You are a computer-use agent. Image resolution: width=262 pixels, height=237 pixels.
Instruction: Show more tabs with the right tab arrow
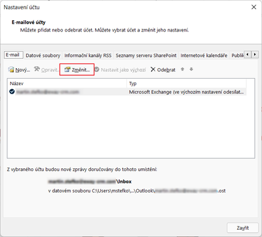[255, 54]
